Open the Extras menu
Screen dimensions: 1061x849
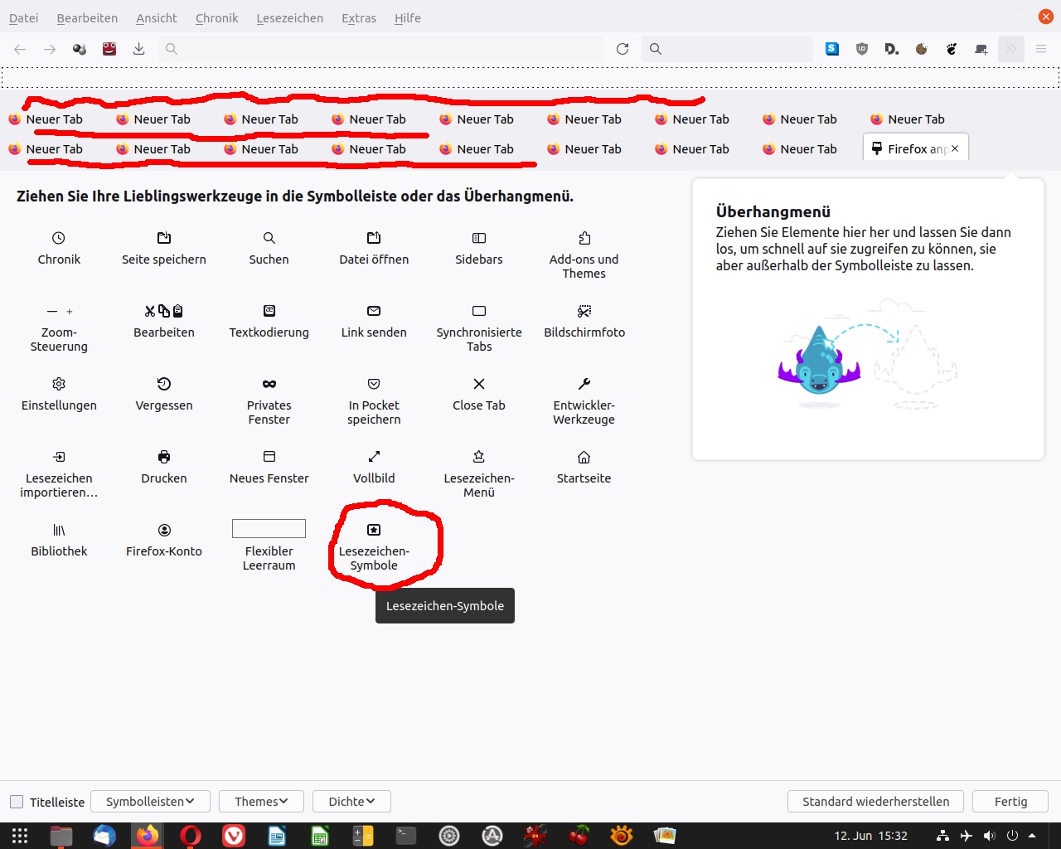359,17
